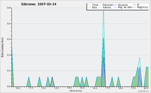Select the Admins. legend label
Image resolution: width=151 pixels, height=93 pixels.
tap(107, 7)
